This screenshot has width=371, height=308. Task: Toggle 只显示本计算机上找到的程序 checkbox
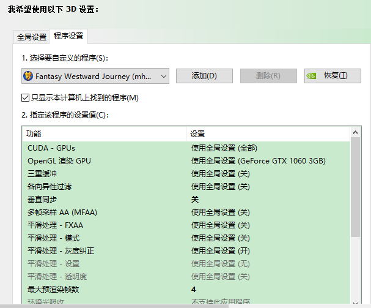(25, 98)
